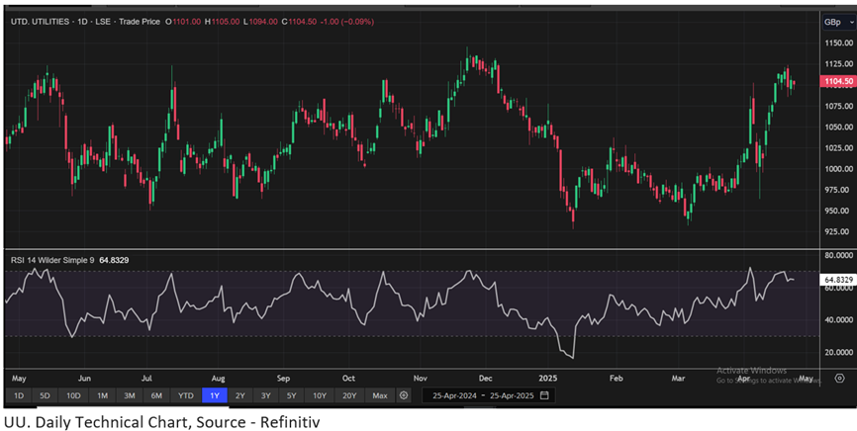This screenshot has height=431, width=857.
Task: Select the 5Y time range
Action: 291,395
